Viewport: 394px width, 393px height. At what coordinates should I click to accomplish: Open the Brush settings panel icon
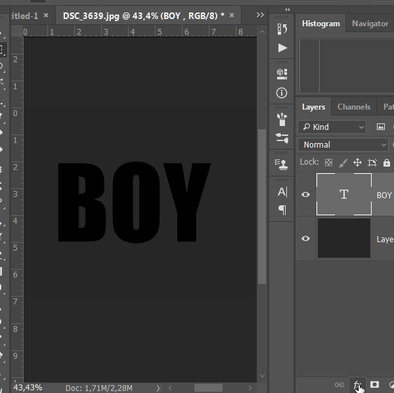tap(282, 138)
